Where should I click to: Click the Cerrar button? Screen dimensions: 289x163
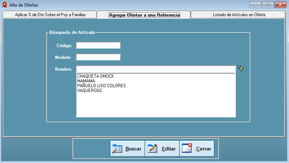[x=197, y=149]
